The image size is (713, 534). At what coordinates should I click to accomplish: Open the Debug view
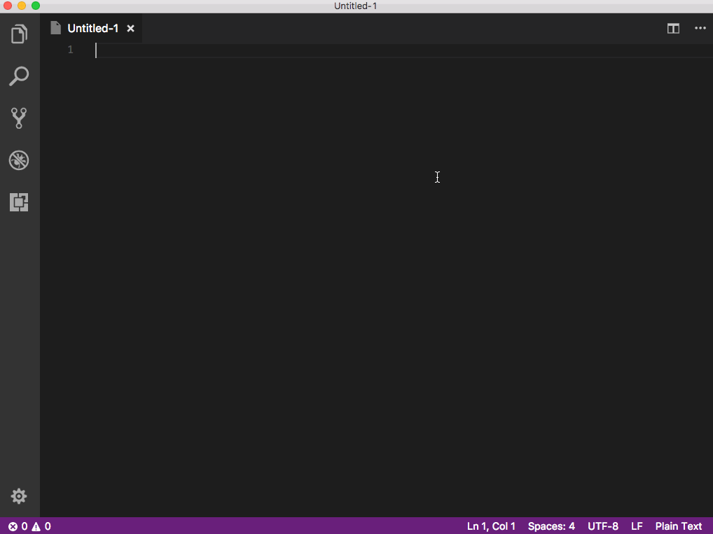tap(19, 160)
